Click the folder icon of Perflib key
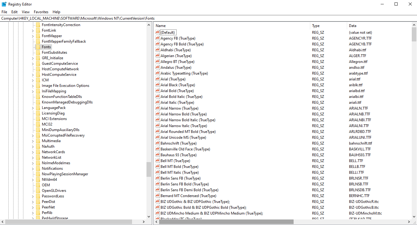The height and width of the screenshot is (225, 417). click(38, 213)
